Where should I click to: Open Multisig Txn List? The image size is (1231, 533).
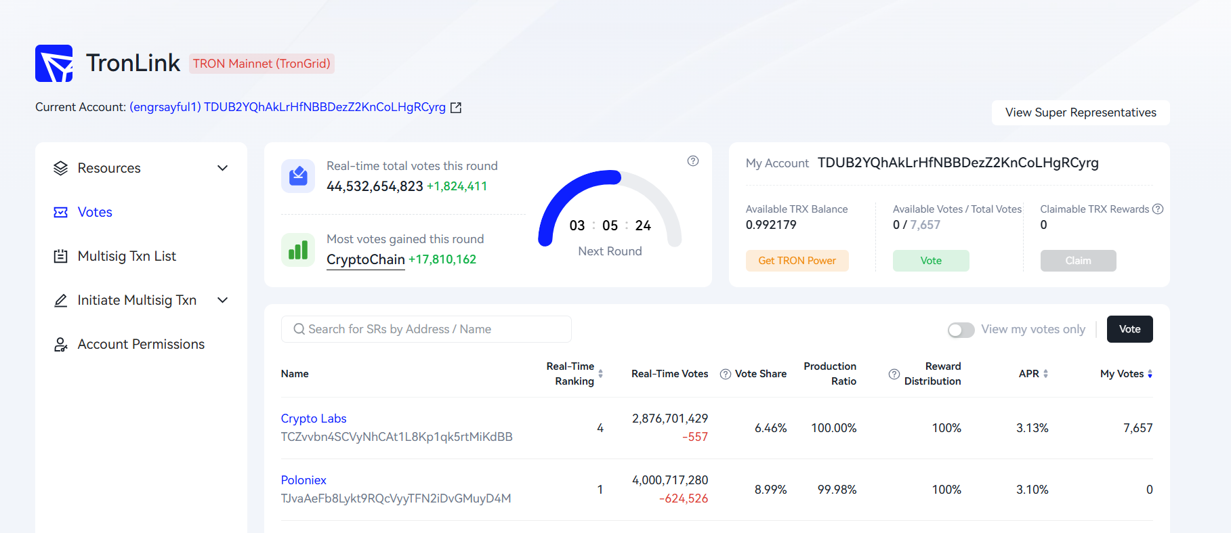(x=127, y=256)
